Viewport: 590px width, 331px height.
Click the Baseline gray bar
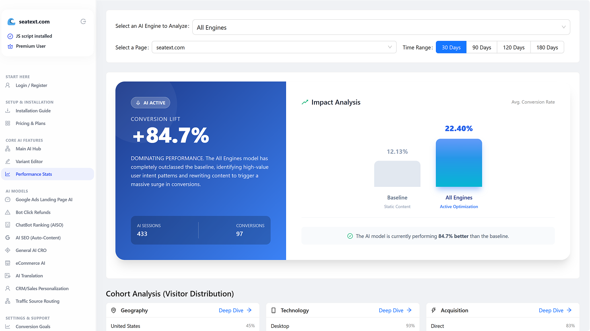click(397, 174)
